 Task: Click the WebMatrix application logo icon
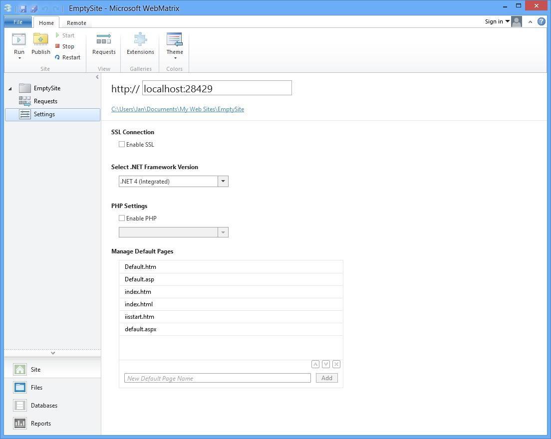coord(8,8)
